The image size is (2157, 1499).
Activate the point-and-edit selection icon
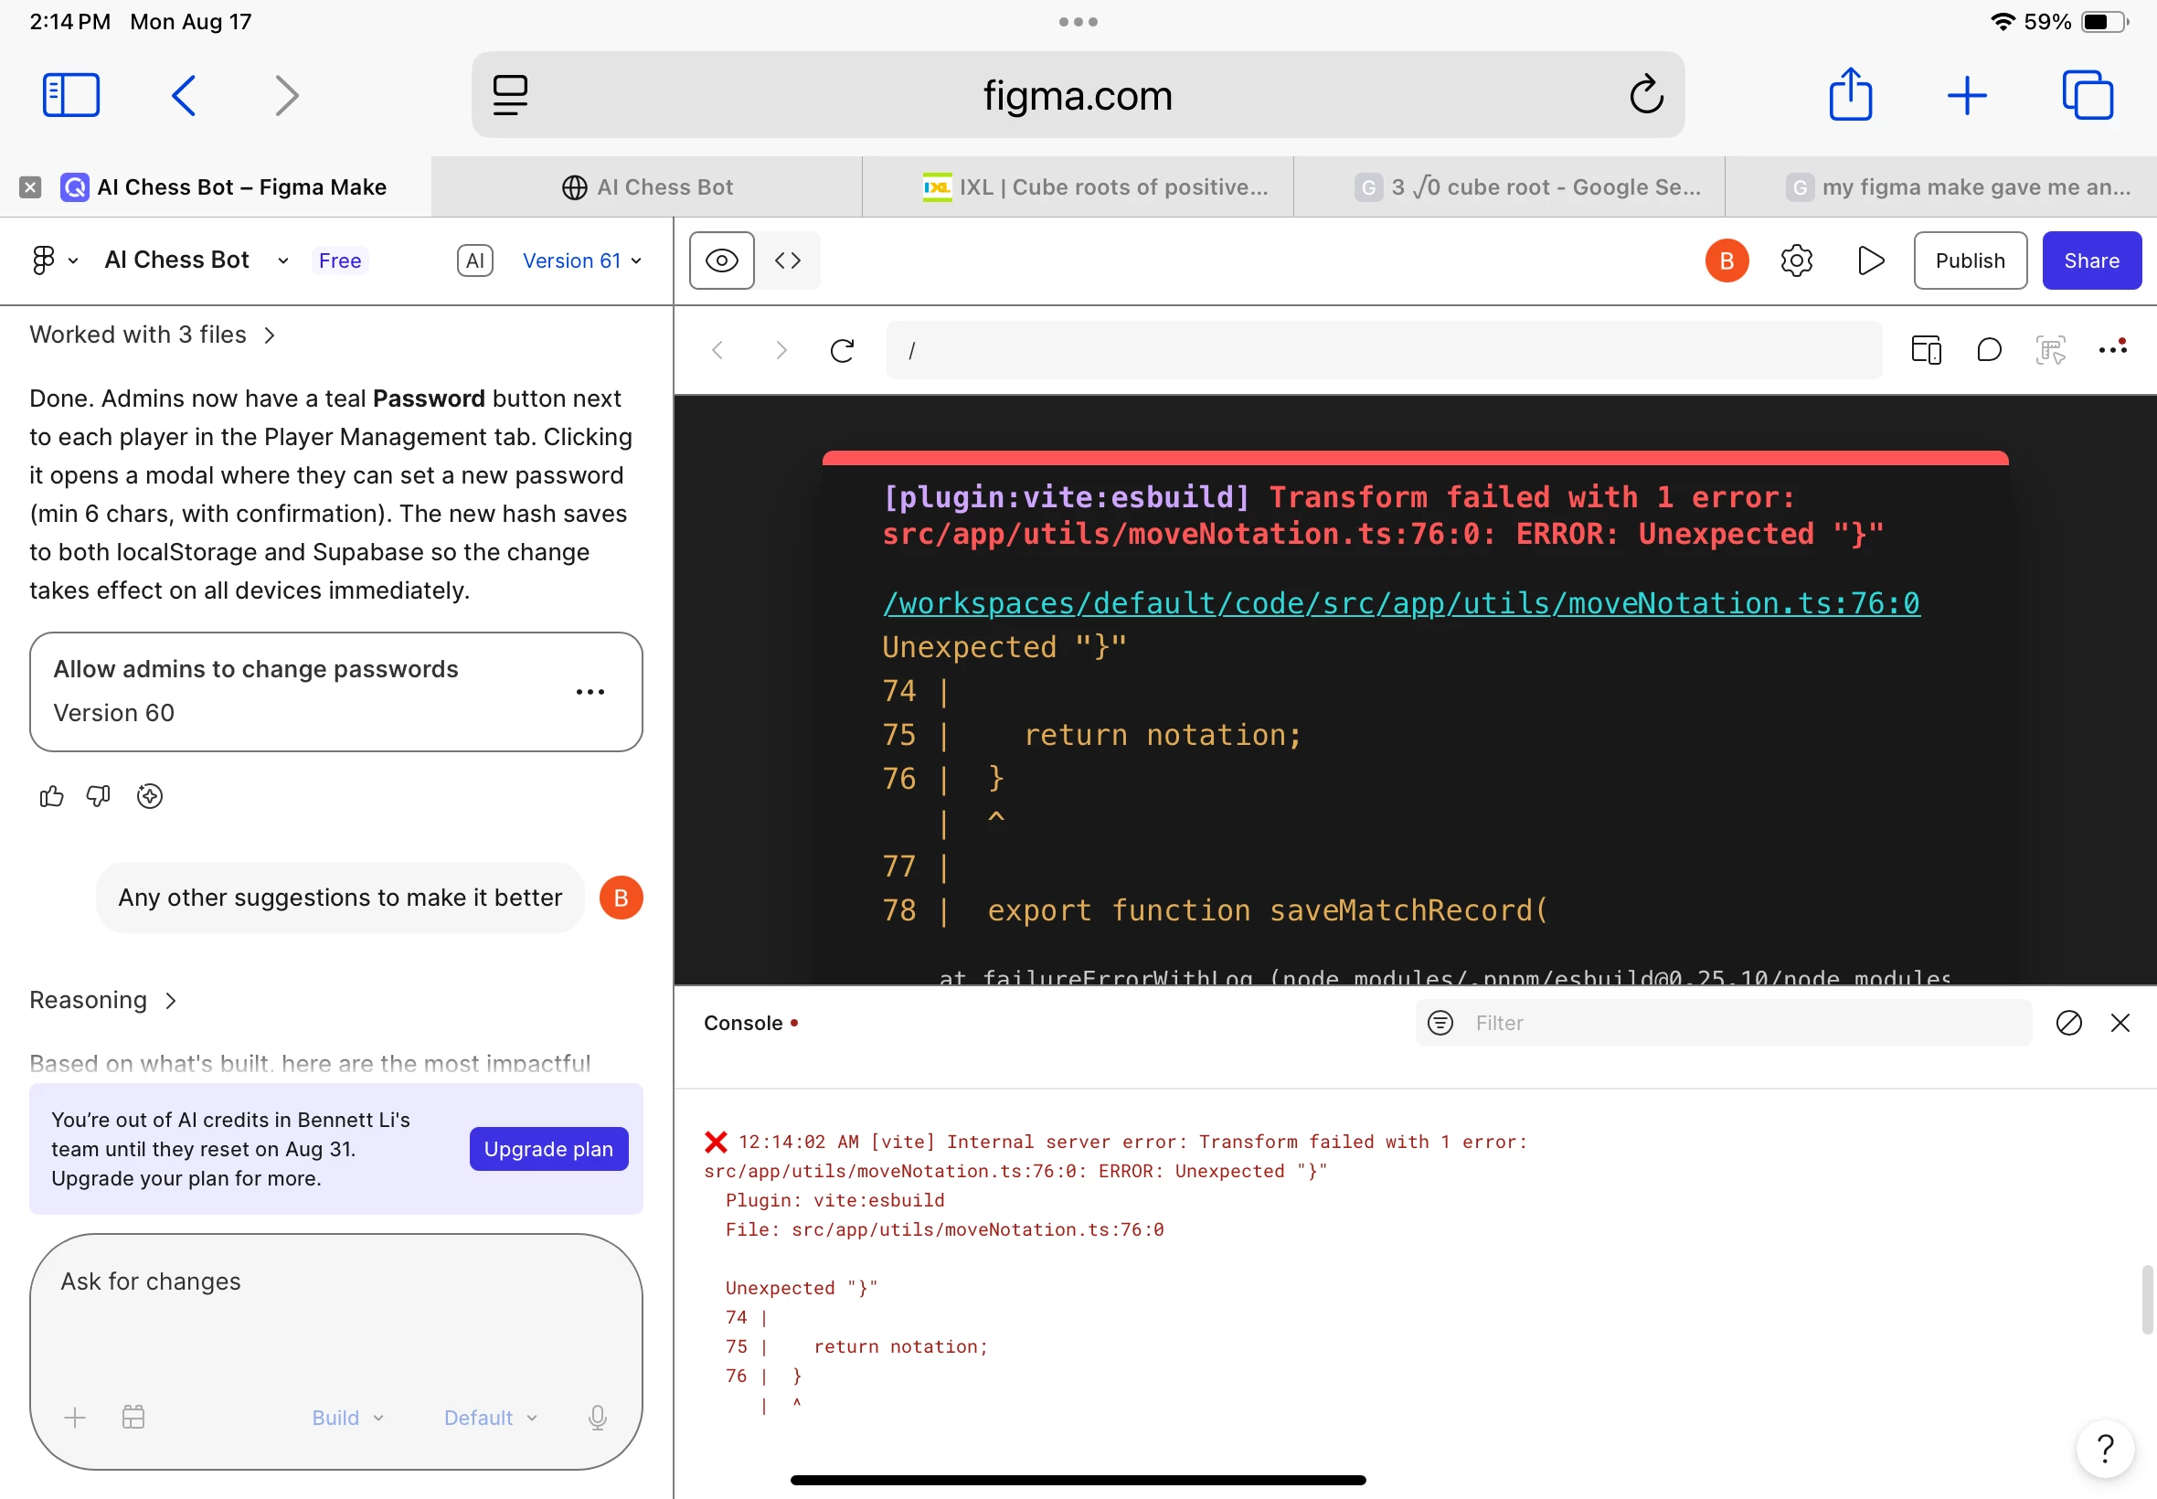(x=2051, y=350)
